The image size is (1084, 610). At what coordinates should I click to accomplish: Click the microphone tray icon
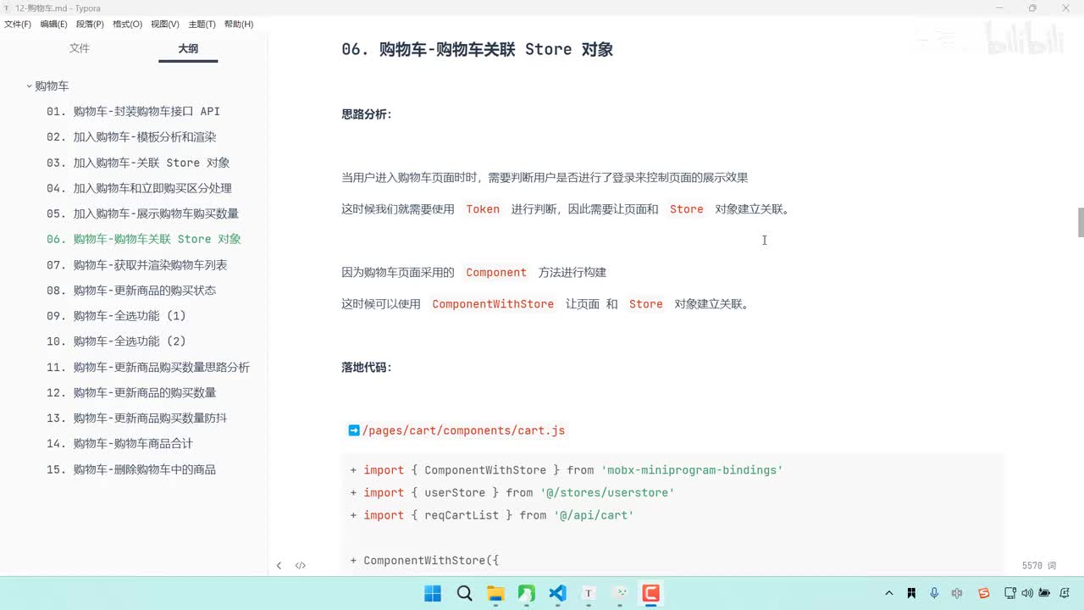pyautogui.click(x=934, y=593)
